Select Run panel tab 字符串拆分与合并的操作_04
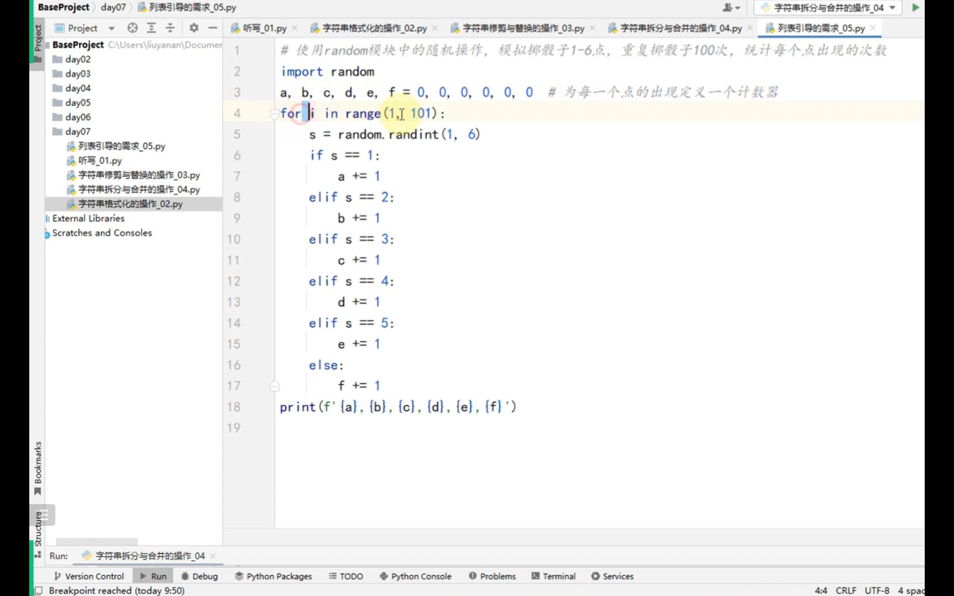 150,556
